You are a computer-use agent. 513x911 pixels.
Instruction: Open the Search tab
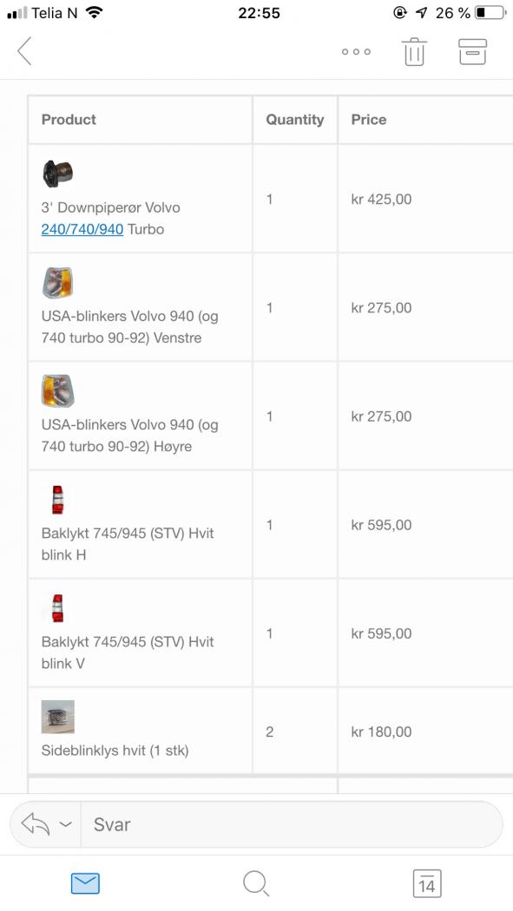[255, 883]
